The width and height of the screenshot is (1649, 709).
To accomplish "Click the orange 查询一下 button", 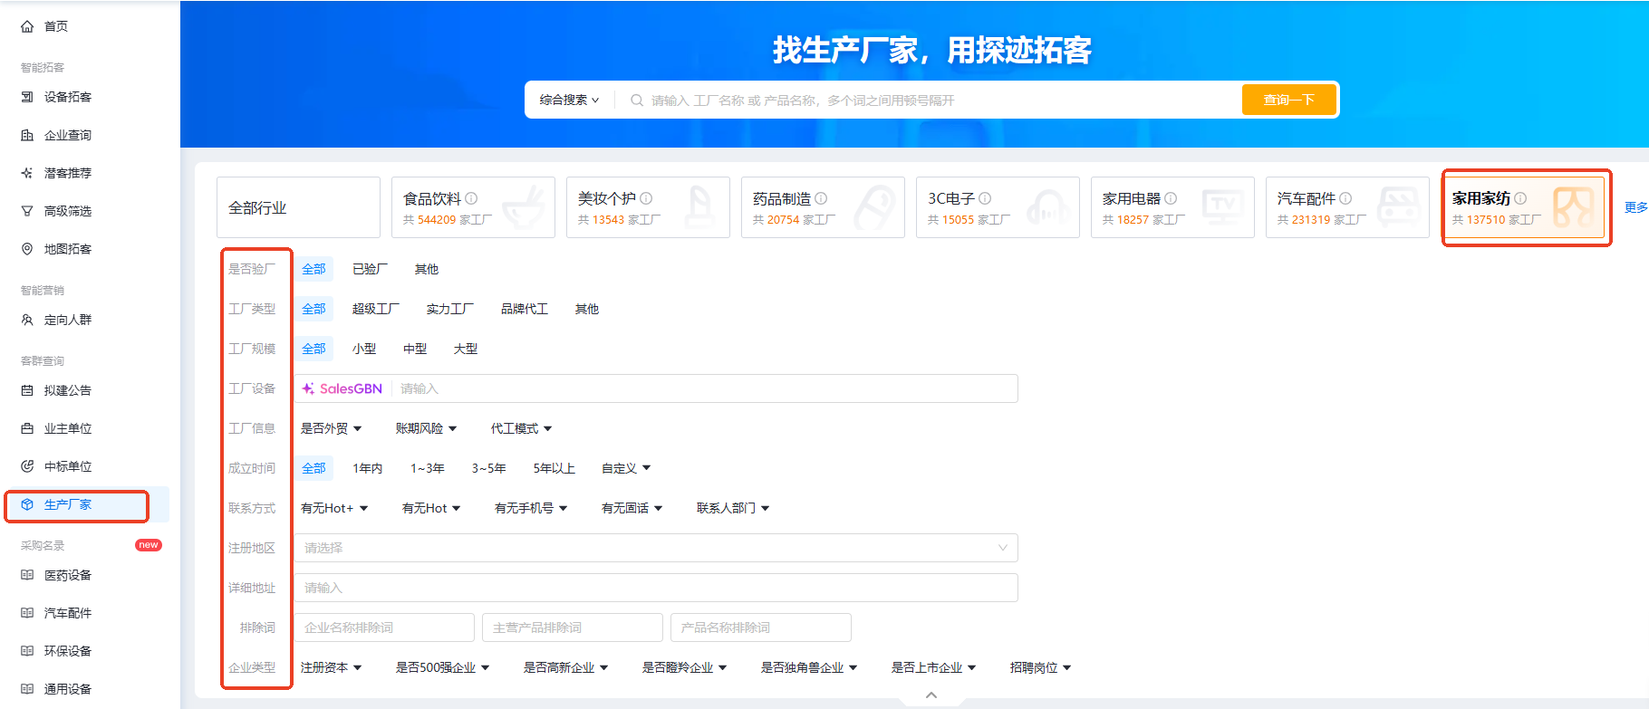I will click(x=1288, y=100).
